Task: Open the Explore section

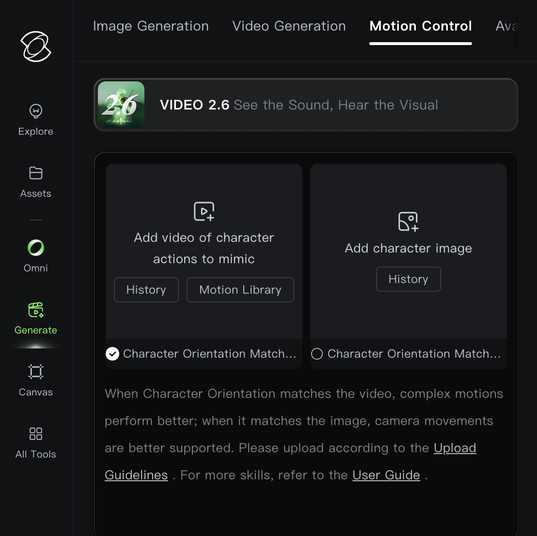Action: [x=36, y=120]
